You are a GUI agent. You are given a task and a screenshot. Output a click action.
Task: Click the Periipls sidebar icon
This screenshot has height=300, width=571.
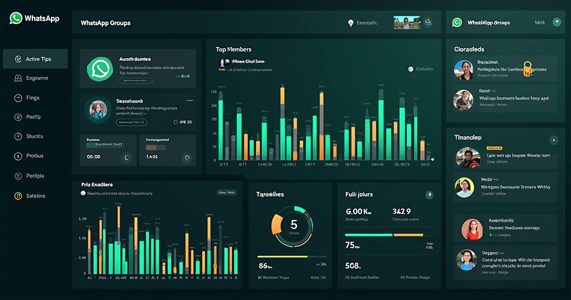click(x=18, y=176)
